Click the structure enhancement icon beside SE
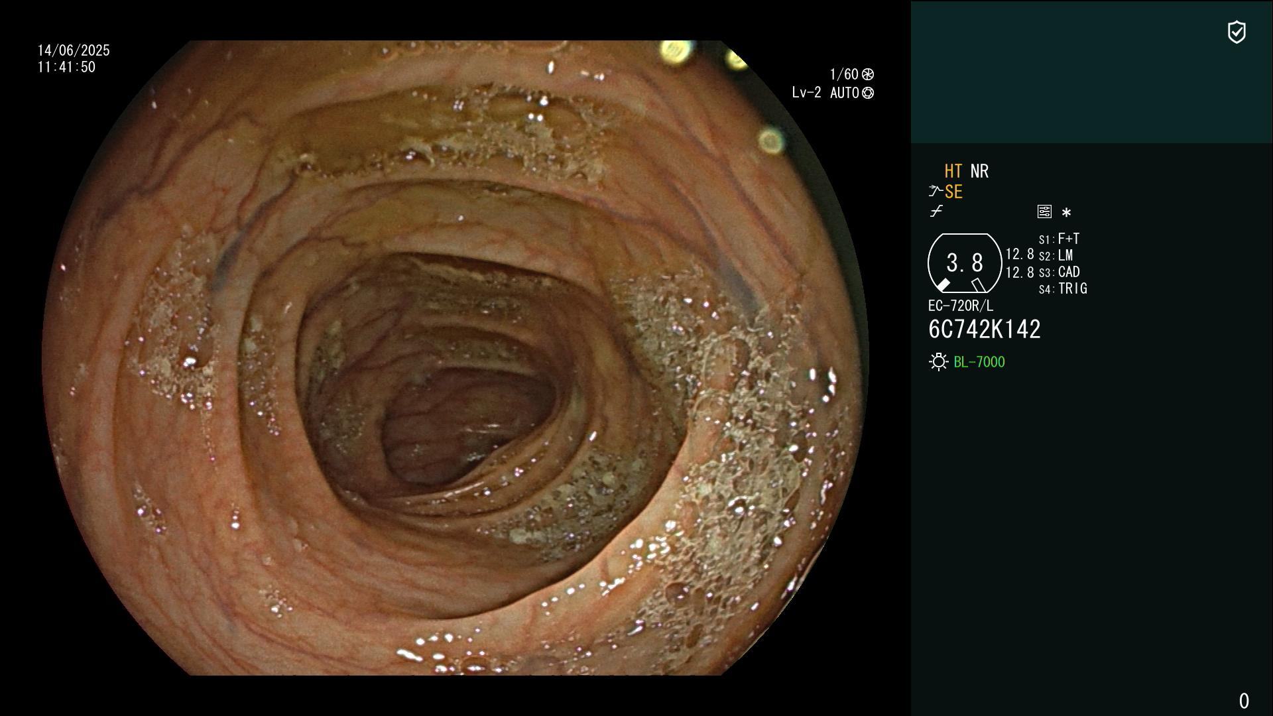 (936, 192)
